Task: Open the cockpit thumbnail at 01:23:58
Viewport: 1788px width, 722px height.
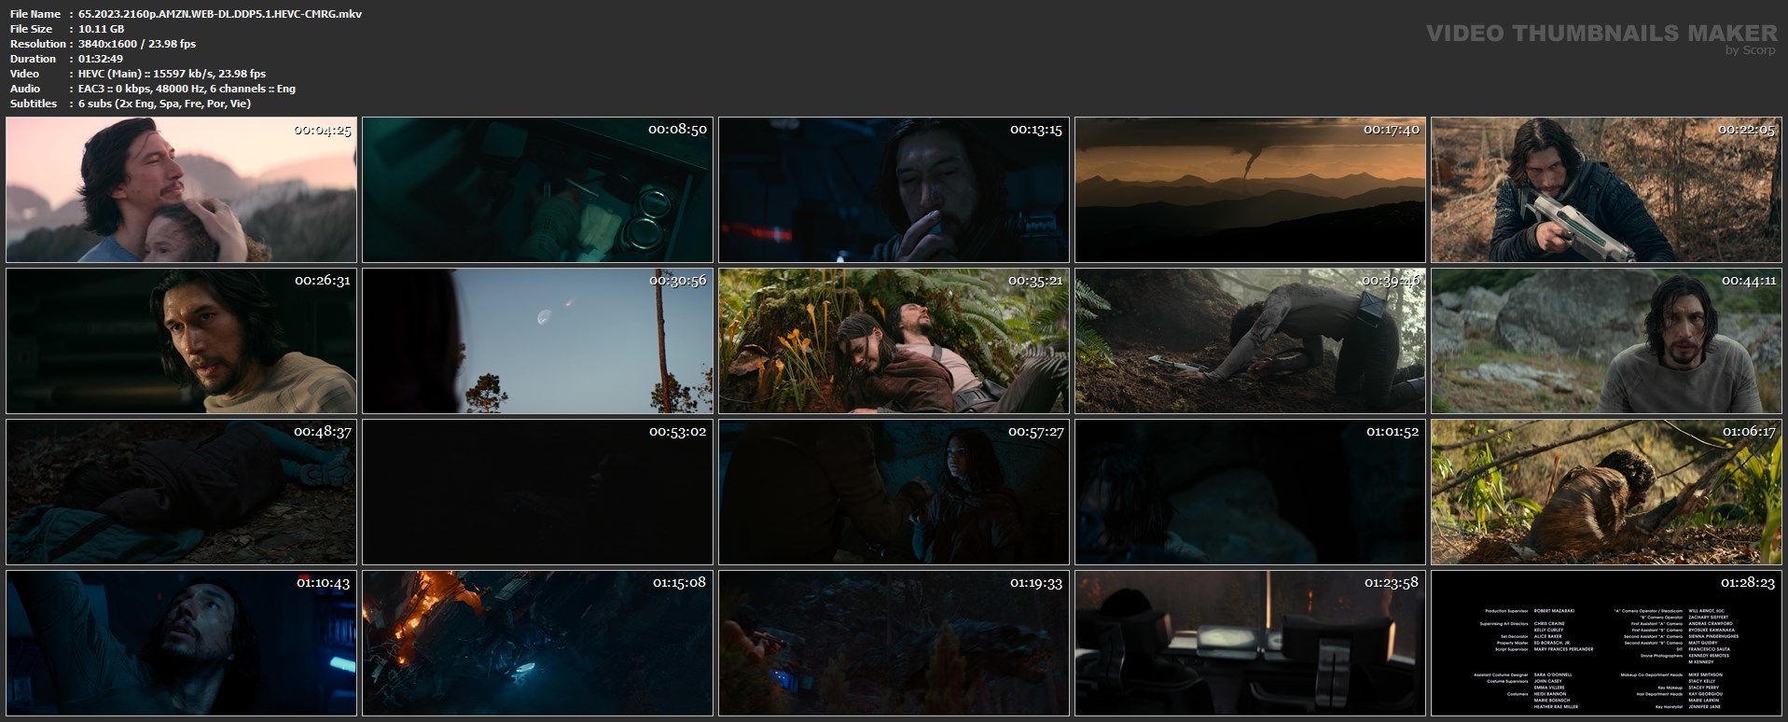Action: tap(1250, 643)
